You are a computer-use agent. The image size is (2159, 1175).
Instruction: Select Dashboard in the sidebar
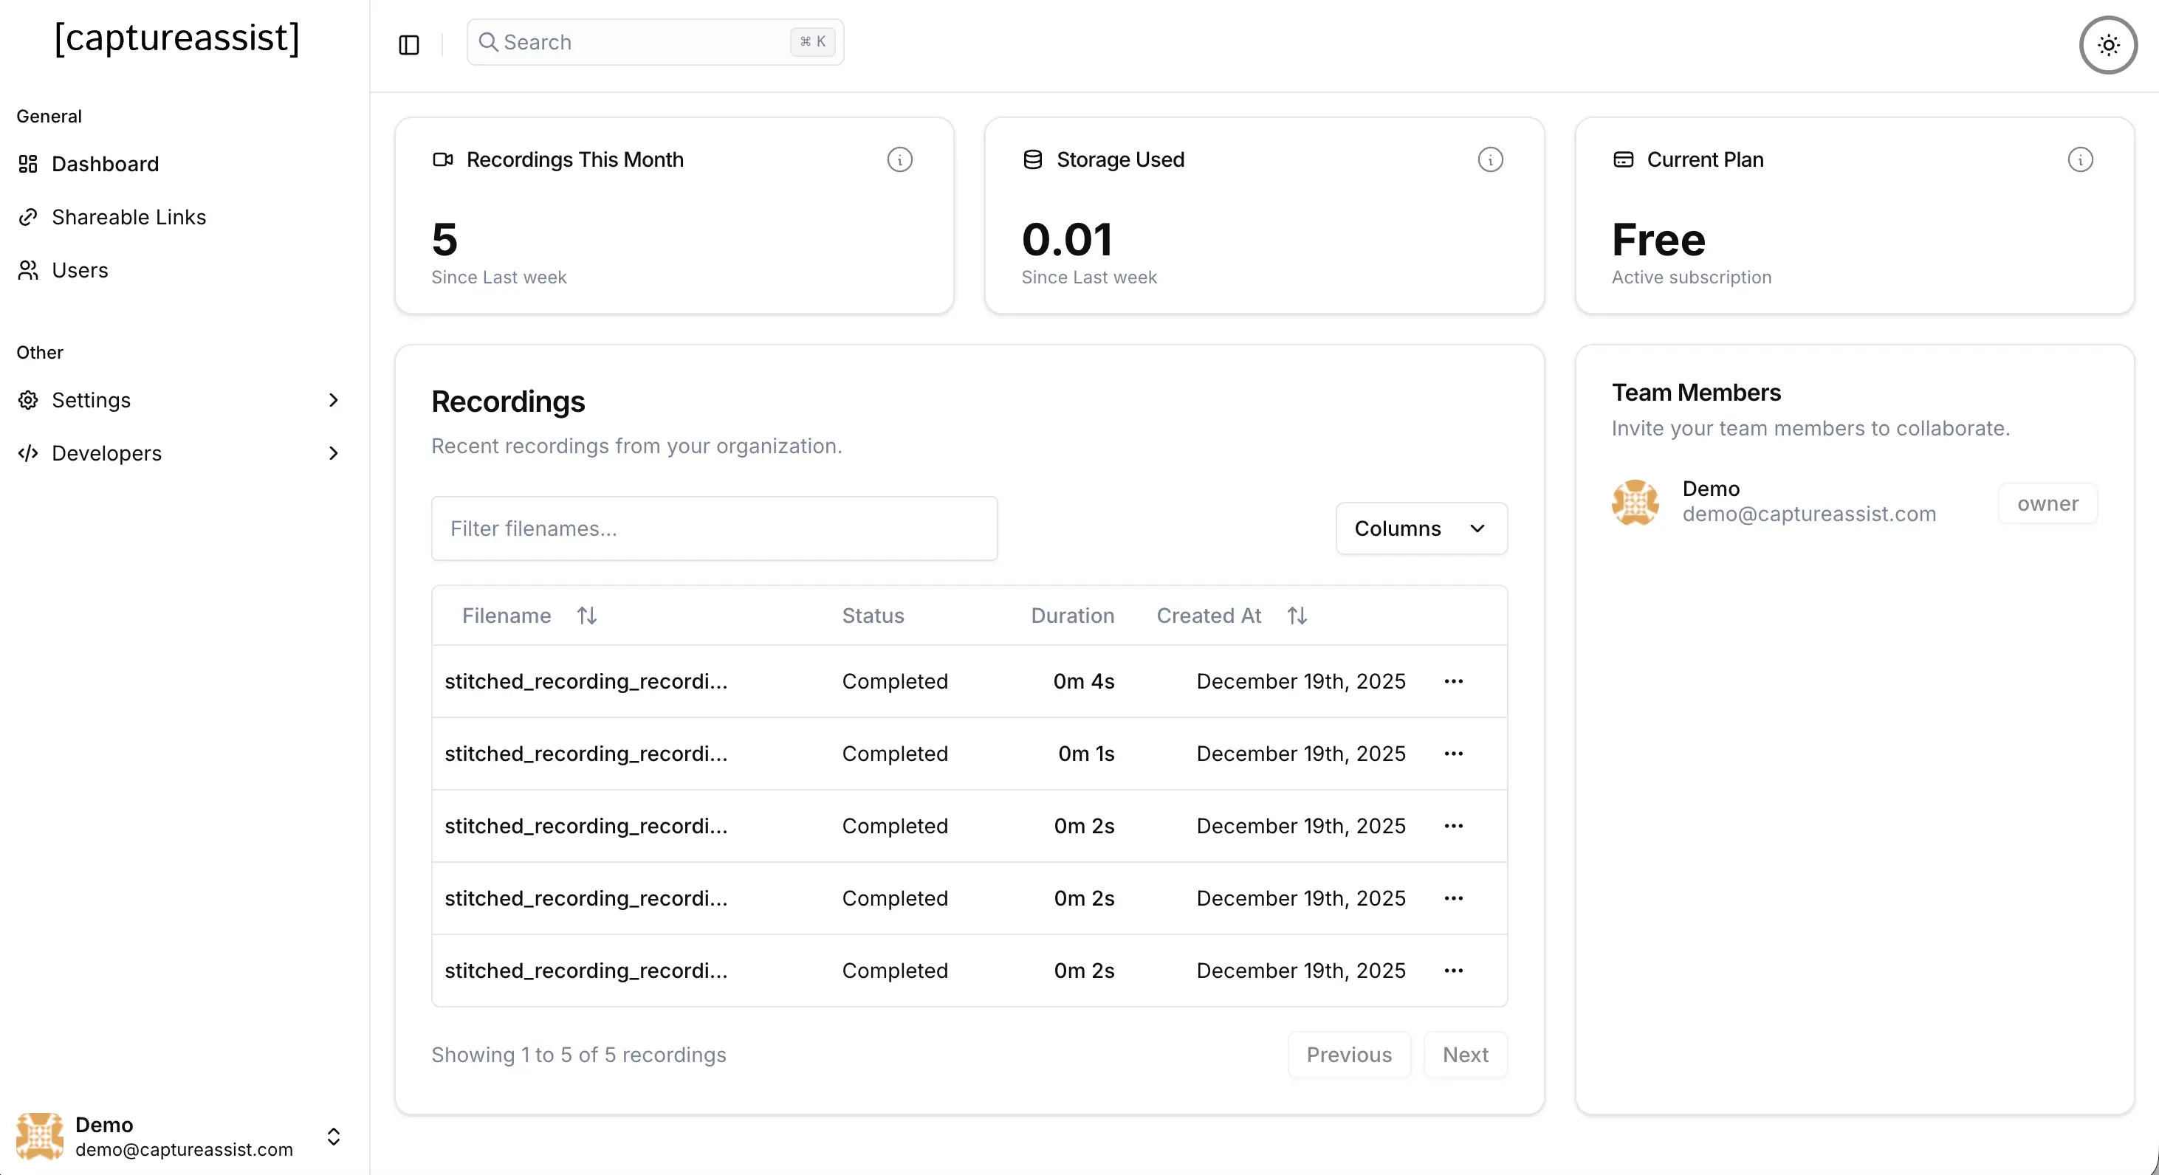106,163
